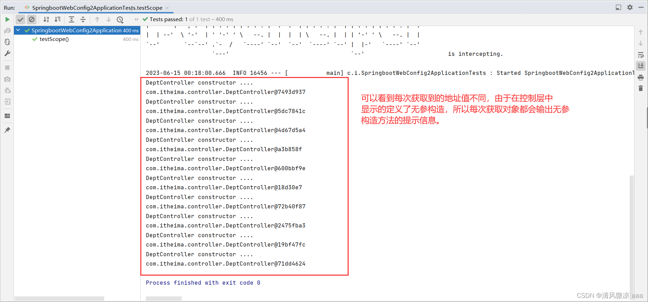Toggle soft-wrap in console
The width and height of the screenshot is (648, 302).
pos(641,55)
